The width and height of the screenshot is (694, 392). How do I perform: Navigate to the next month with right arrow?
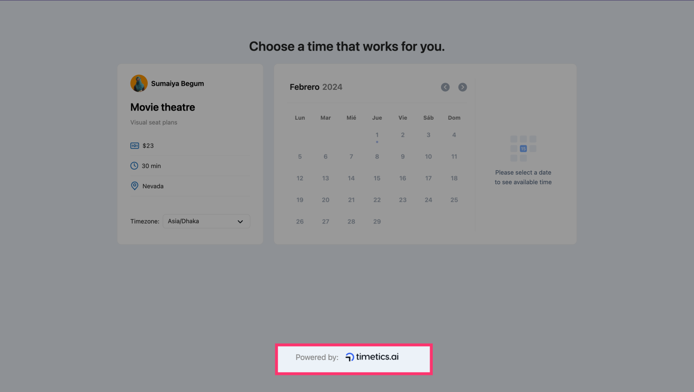coord(462,87)
